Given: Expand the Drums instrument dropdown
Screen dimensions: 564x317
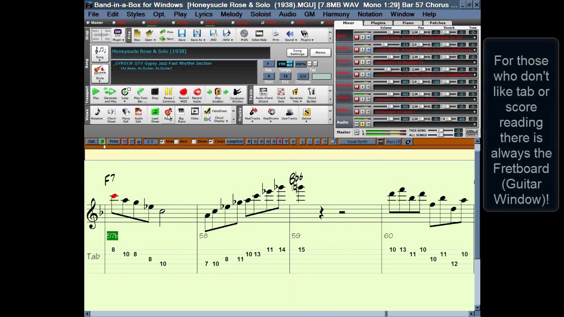Looking at the screenshot, I should (475, 63).
